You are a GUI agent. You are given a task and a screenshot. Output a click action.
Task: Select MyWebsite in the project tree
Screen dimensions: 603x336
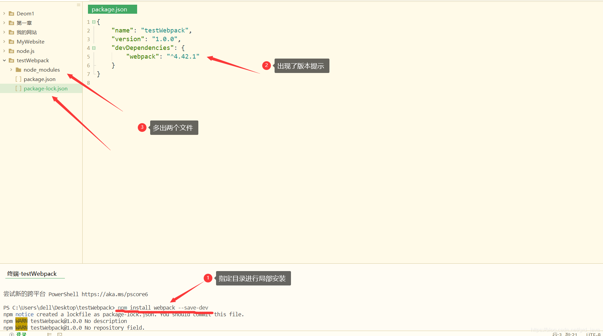click(30, 41)
